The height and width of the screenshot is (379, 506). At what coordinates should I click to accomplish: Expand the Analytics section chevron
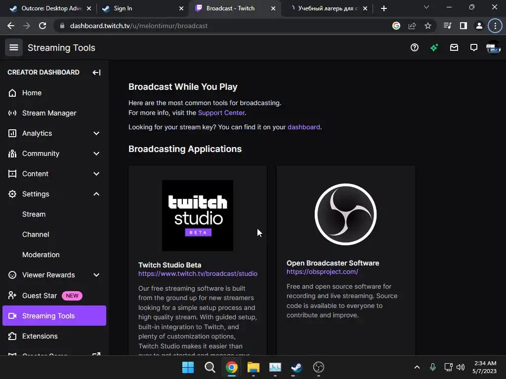click(96, 133)
